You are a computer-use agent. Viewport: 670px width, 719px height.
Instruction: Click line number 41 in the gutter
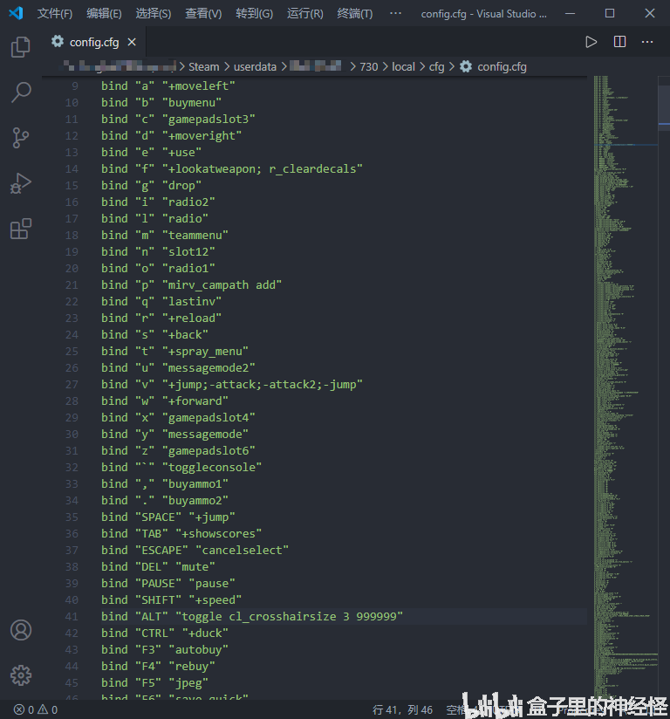point(72,616)
